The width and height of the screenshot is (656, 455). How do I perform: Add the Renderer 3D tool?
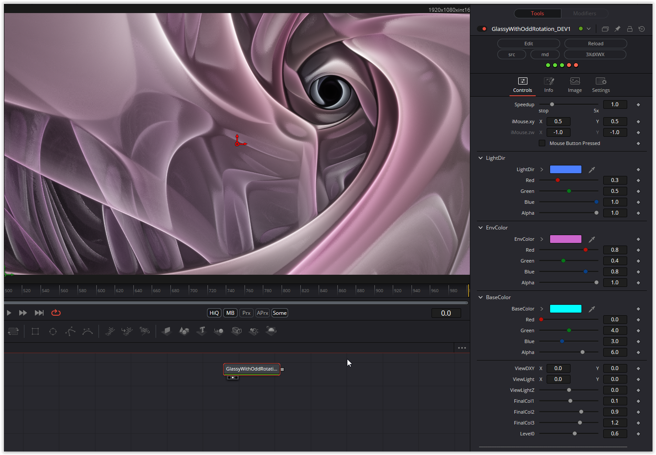click(x=271, y=331)
